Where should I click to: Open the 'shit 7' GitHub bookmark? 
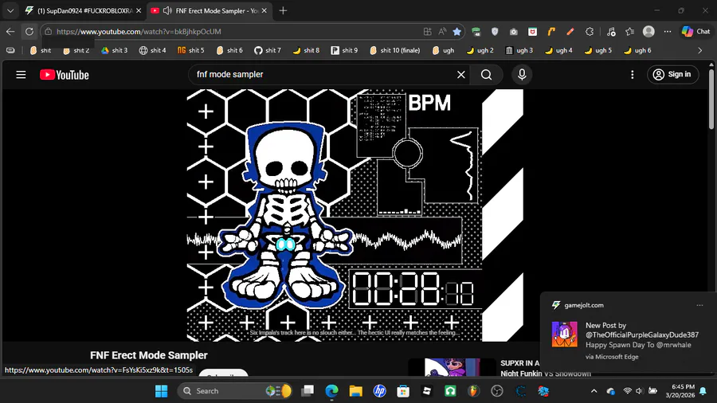268,50
